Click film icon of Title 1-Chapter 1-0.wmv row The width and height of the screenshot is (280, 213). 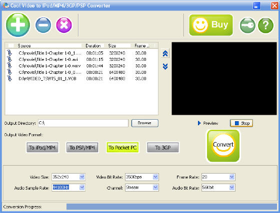coord(9,66)
